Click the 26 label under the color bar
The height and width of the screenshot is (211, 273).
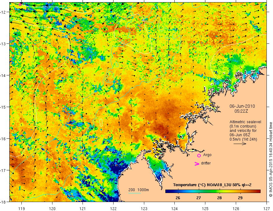[x=178, y=198]
